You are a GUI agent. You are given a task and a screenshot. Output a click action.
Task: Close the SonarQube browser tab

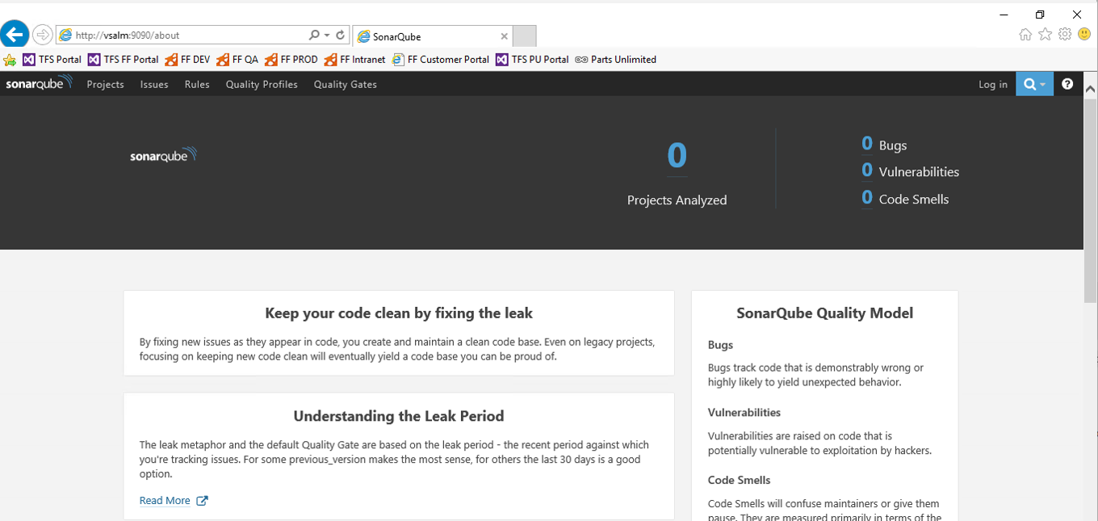[505, 36]
